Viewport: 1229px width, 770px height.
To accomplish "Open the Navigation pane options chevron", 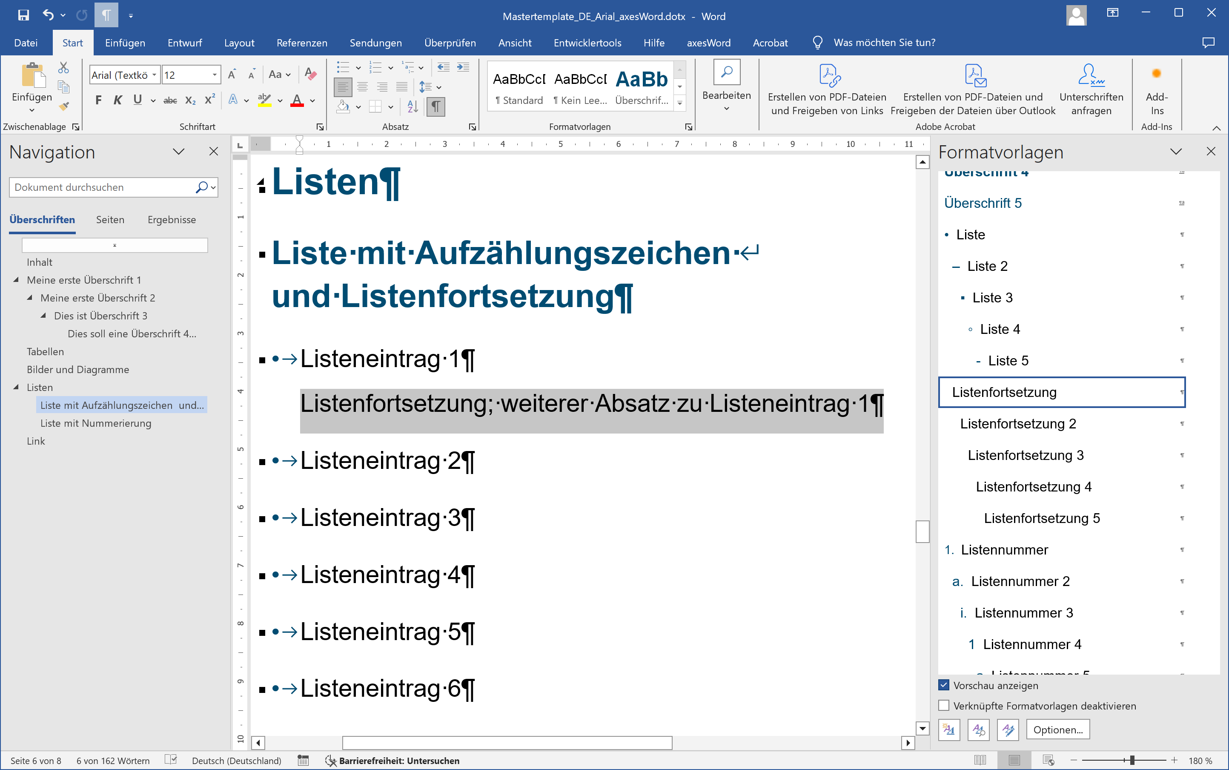I will click(179, 152).
